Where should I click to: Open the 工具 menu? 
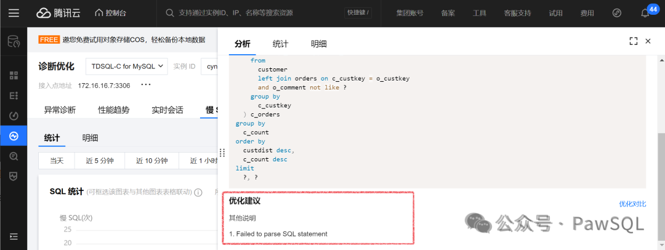[479, 13]
